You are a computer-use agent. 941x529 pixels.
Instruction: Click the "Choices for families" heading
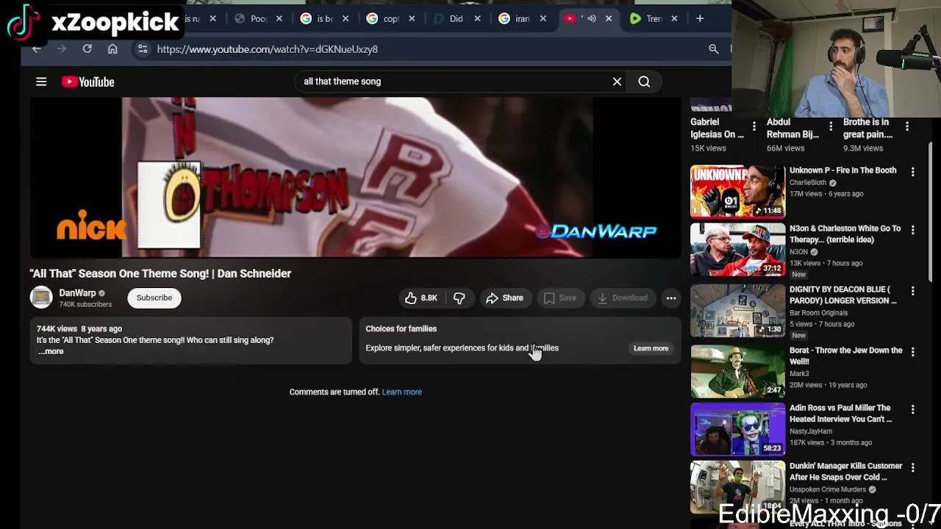401,328
